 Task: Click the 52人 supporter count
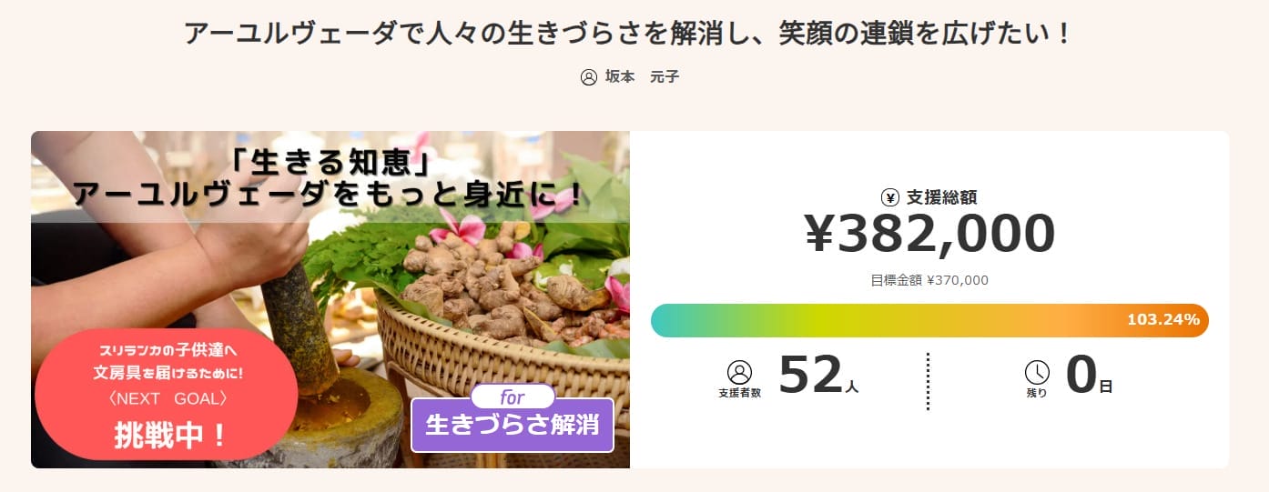click(817, 375)
